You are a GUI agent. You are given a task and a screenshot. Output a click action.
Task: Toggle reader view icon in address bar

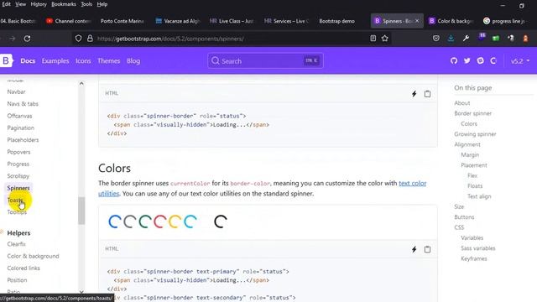pyautogui.click(x=373, y=39)
